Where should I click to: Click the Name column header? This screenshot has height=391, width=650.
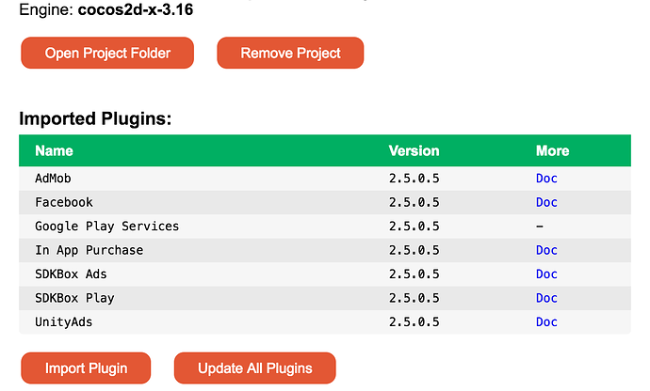[54, 150]
